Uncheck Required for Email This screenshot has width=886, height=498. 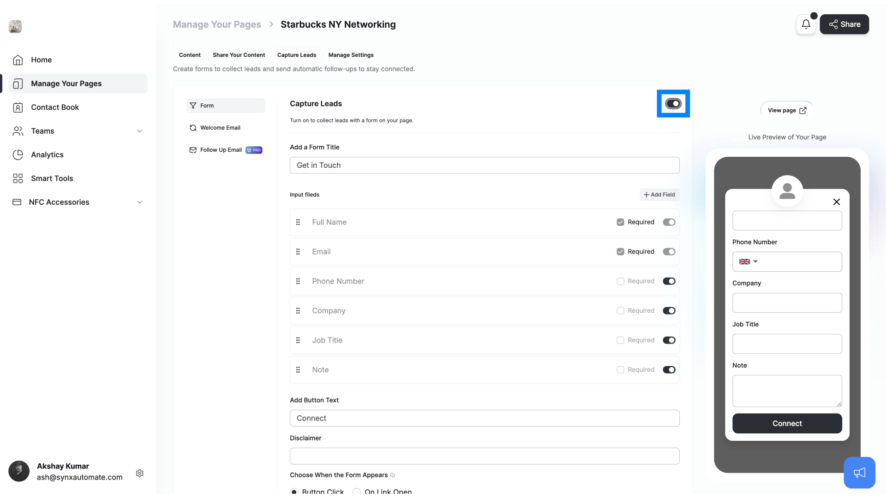point(620,252)
